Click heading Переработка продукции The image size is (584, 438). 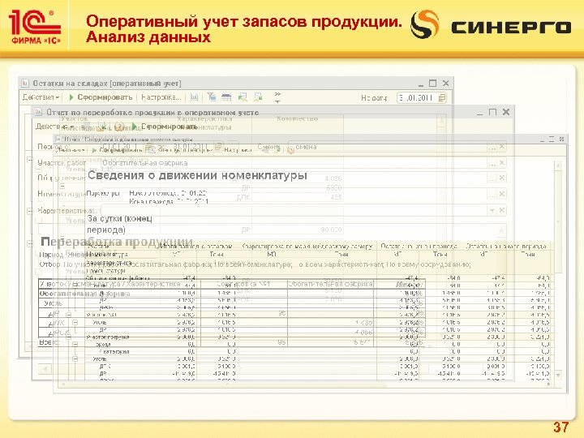pyautogui.click(x=117, y=242)
